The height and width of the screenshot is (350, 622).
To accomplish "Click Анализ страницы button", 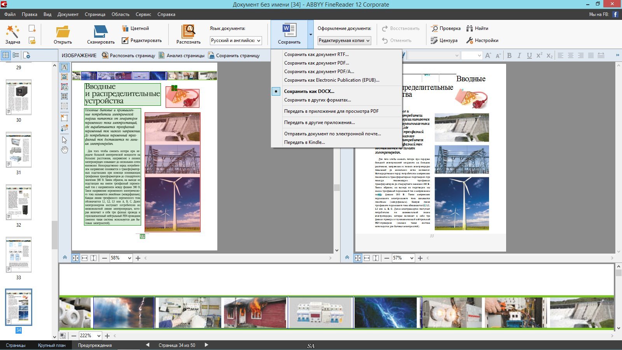I will pos(182,56).
